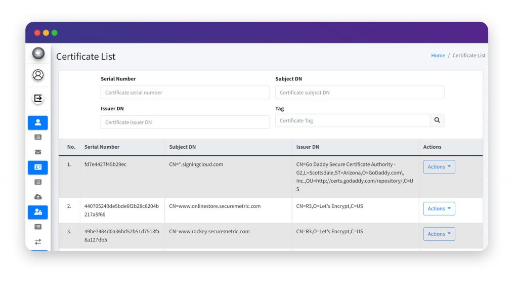This screenshot has height=298, width=518.
Task: Open the blue user management sidebar icon
Action: point(38,122)
